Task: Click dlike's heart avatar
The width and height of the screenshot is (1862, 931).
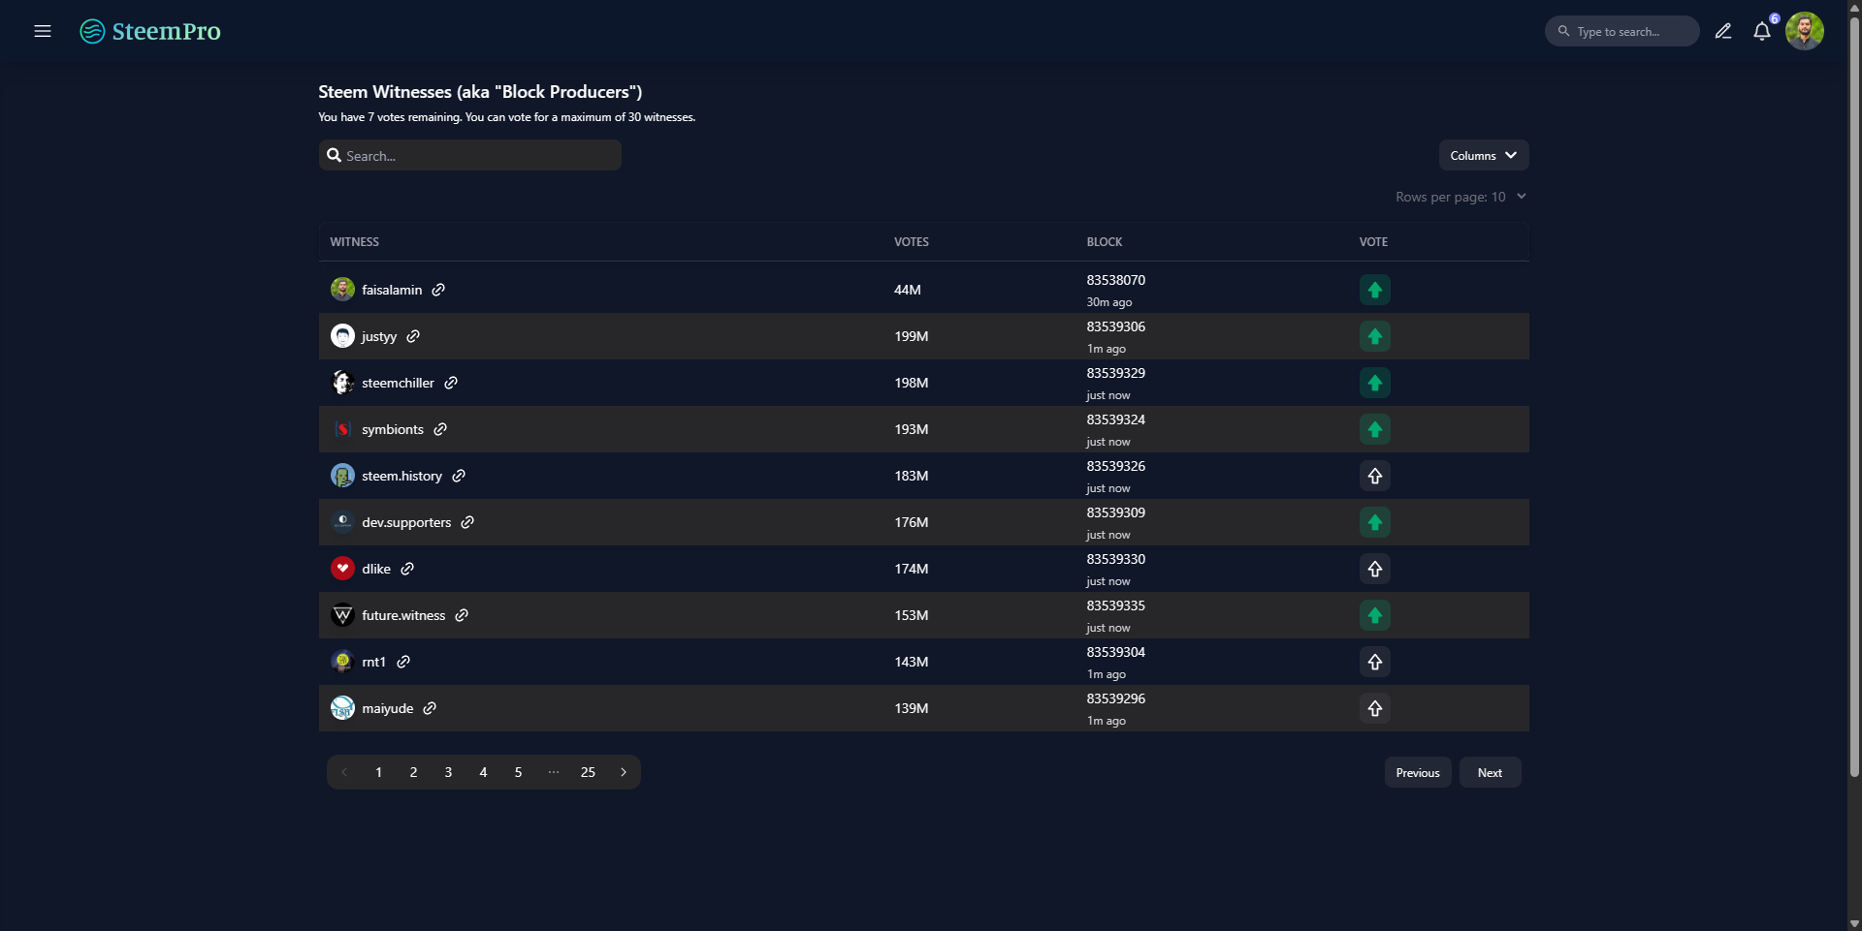Action: point(342,569)
